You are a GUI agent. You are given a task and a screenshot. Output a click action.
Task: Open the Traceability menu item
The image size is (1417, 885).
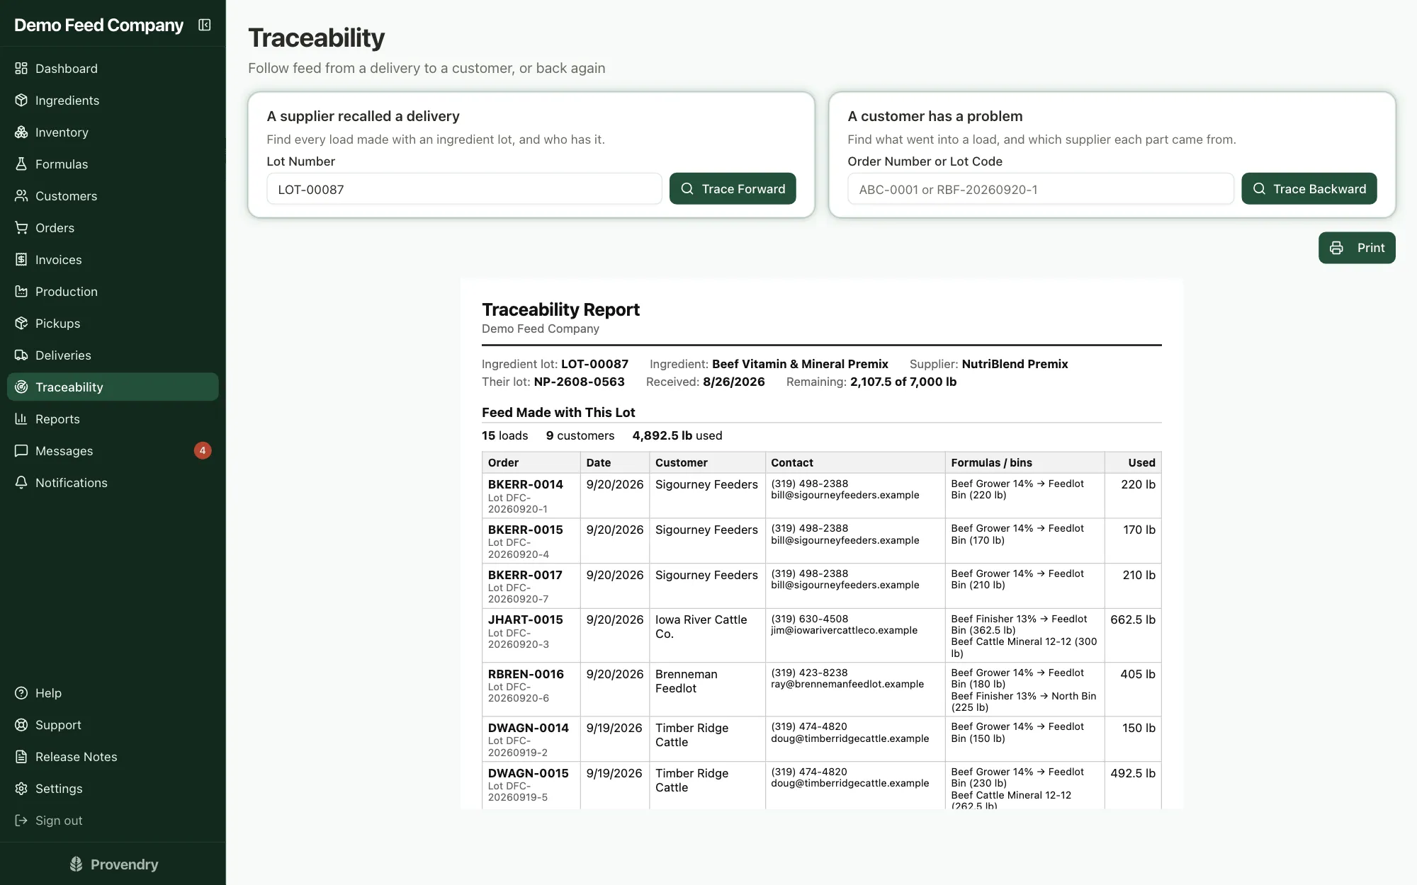tap(113, 387)
